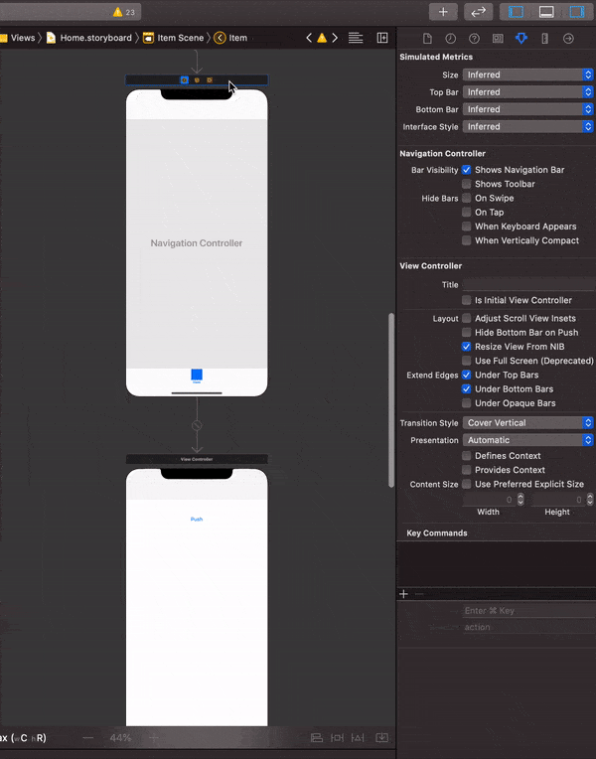Open the History inspector

(451, 38)
